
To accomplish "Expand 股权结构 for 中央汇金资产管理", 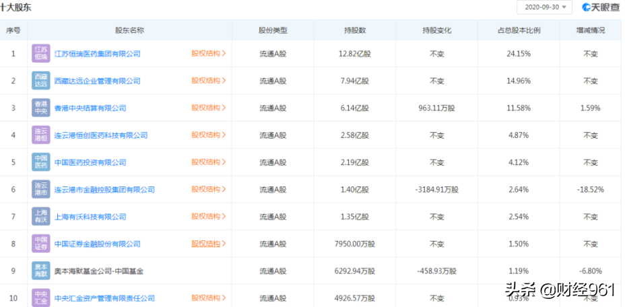I will tap(209, 298).
